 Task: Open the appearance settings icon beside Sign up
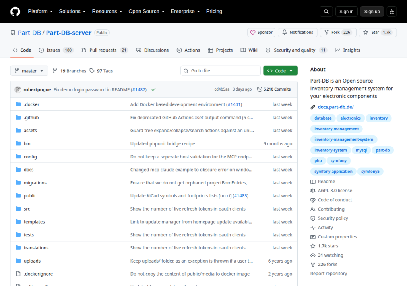tap(391, 12)
